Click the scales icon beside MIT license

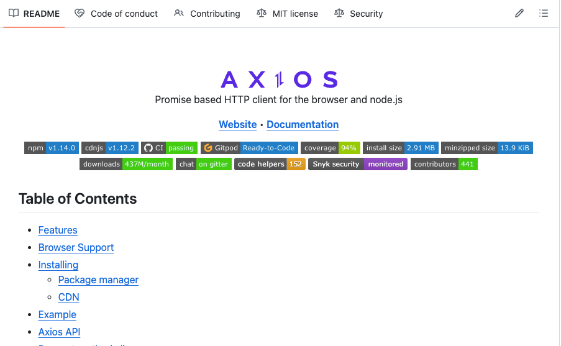click(262, 13)
